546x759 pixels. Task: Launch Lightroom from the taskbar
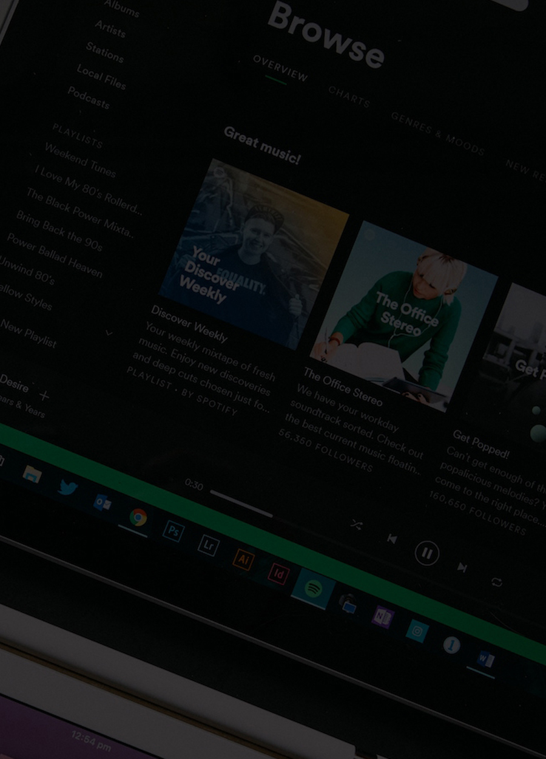pos(208,545)
